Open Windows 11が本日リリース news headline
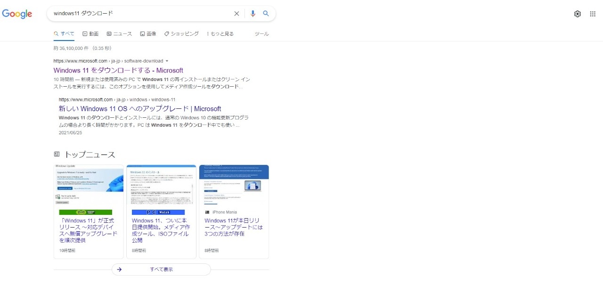The width and height of the screenshot is (603, 286). pyautogui.click(x=234, y=227)
